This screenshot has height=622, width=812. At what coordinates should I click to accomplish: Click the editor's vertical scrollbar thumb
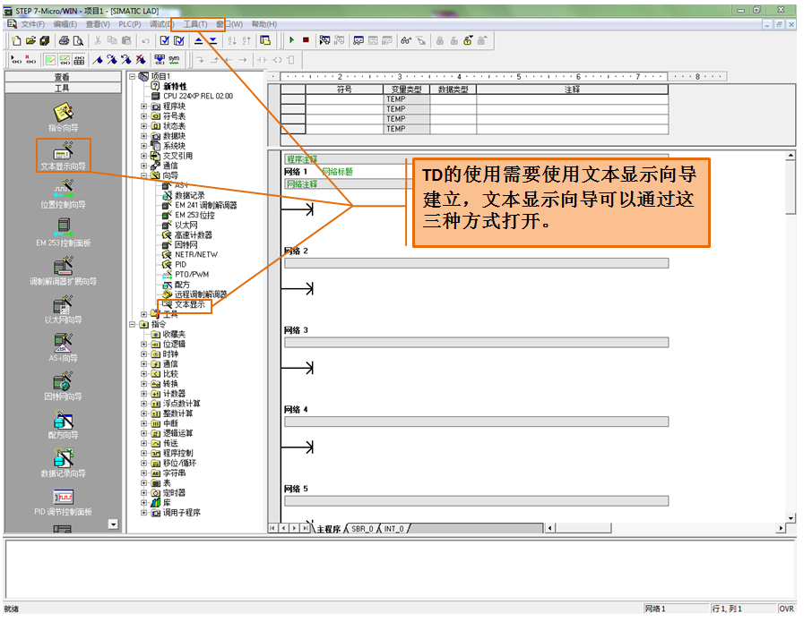tap(790, 187)
